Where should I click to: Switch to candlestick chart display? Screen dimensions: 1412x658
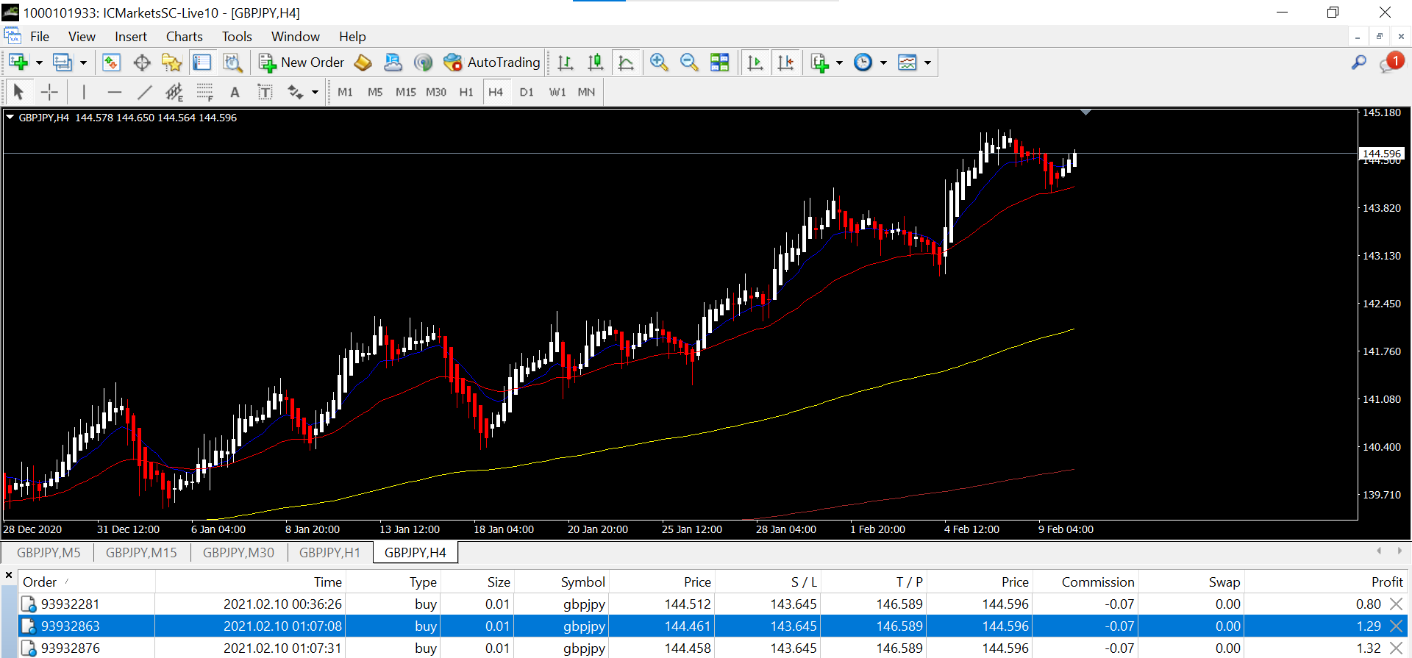point(595,62)
